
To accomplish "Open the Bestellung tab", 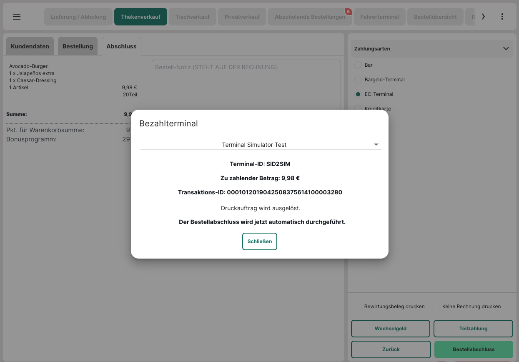I will click(x=78, y=46).
